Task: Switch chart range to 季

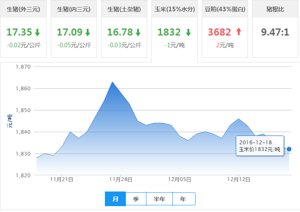Action: click(136, 199)
